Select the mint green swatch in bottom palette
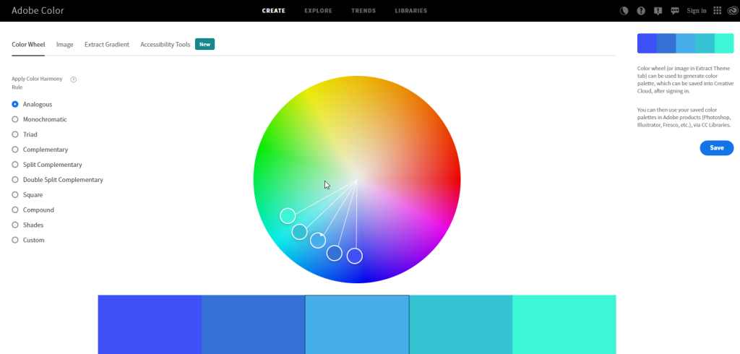 click(x=564, y=324)
